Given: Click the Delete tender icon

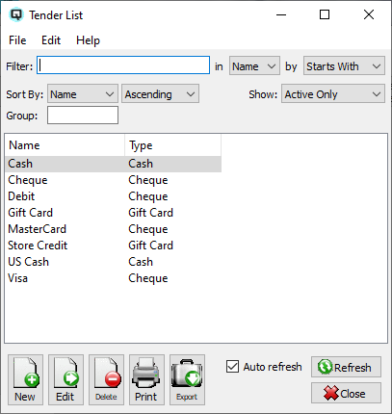Looking at the screenshot, I should 106,379.
